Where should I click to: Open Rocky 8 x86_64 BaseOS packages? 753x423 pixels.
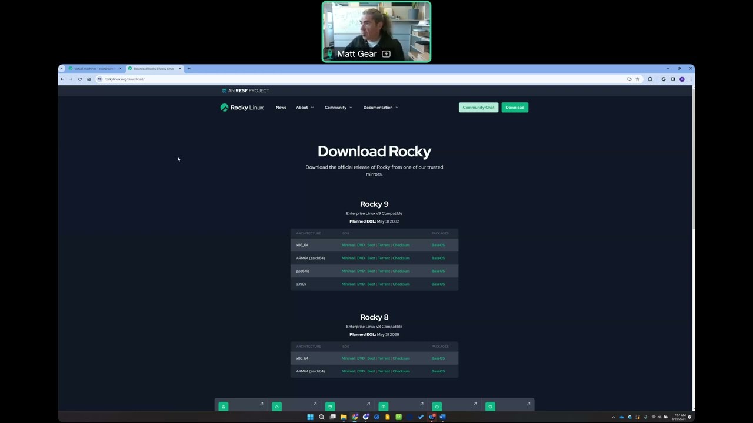click(438, 358)
